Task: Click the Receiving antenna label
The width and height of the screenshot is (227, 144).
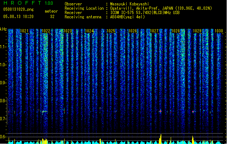Action: (x=83, y=17)
